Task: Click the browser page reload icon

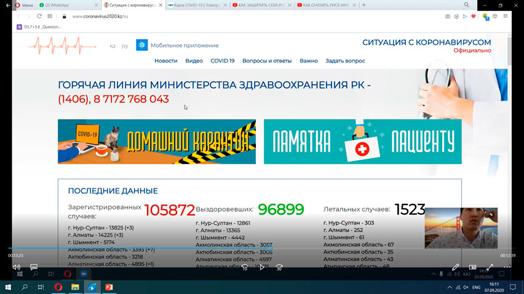Action: click(39, 17)
